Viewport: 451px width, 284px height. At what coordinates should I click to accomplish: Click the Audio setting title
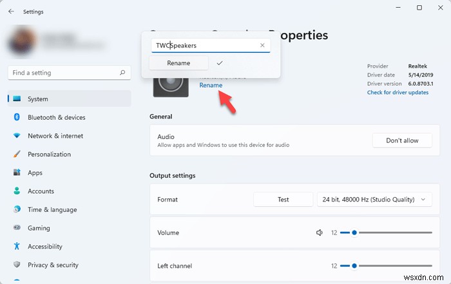point(166,137)
